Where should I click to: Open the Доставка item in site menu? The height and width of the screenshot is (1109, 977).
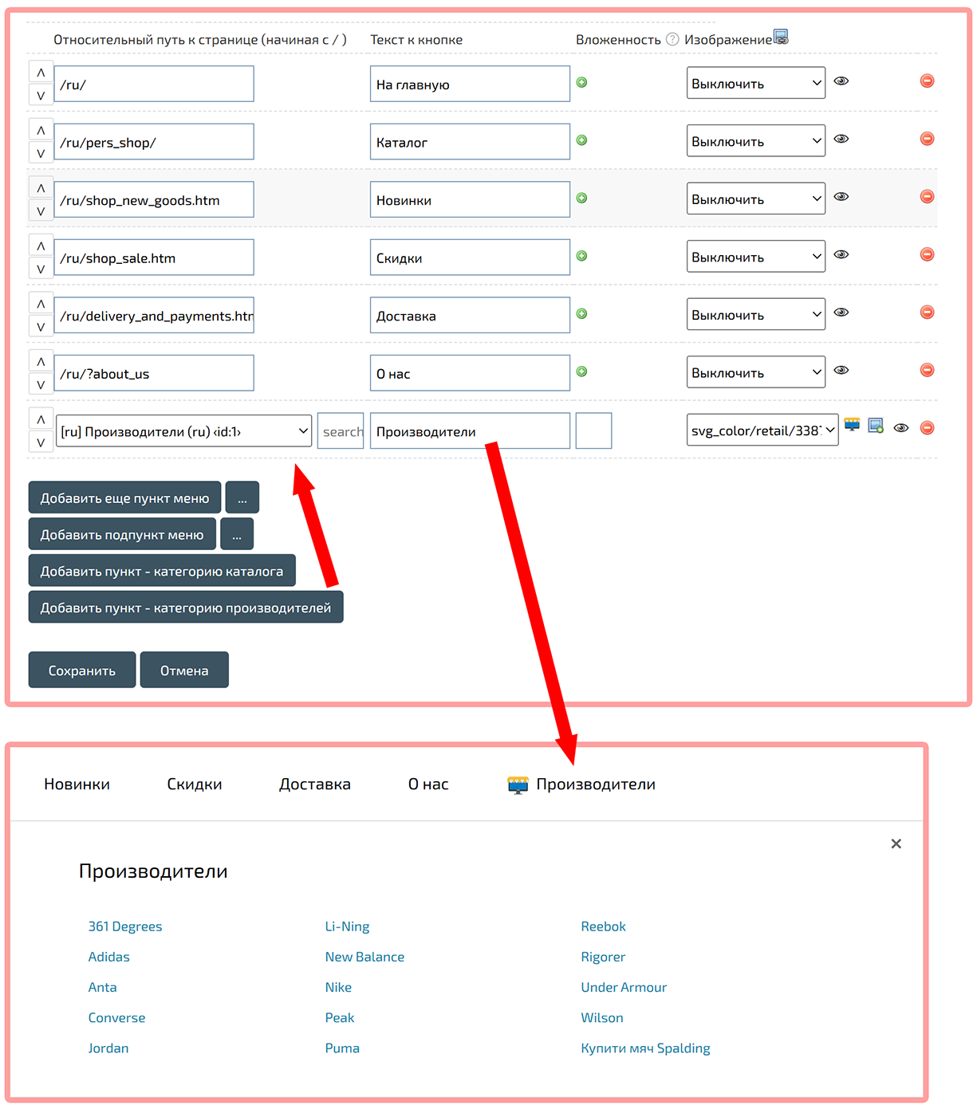pyautogui.click(x=314, y=785)
